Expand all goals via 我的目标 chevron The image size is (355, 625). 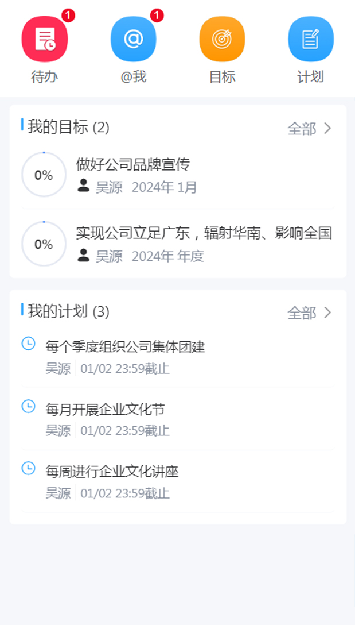pos(328,128)
